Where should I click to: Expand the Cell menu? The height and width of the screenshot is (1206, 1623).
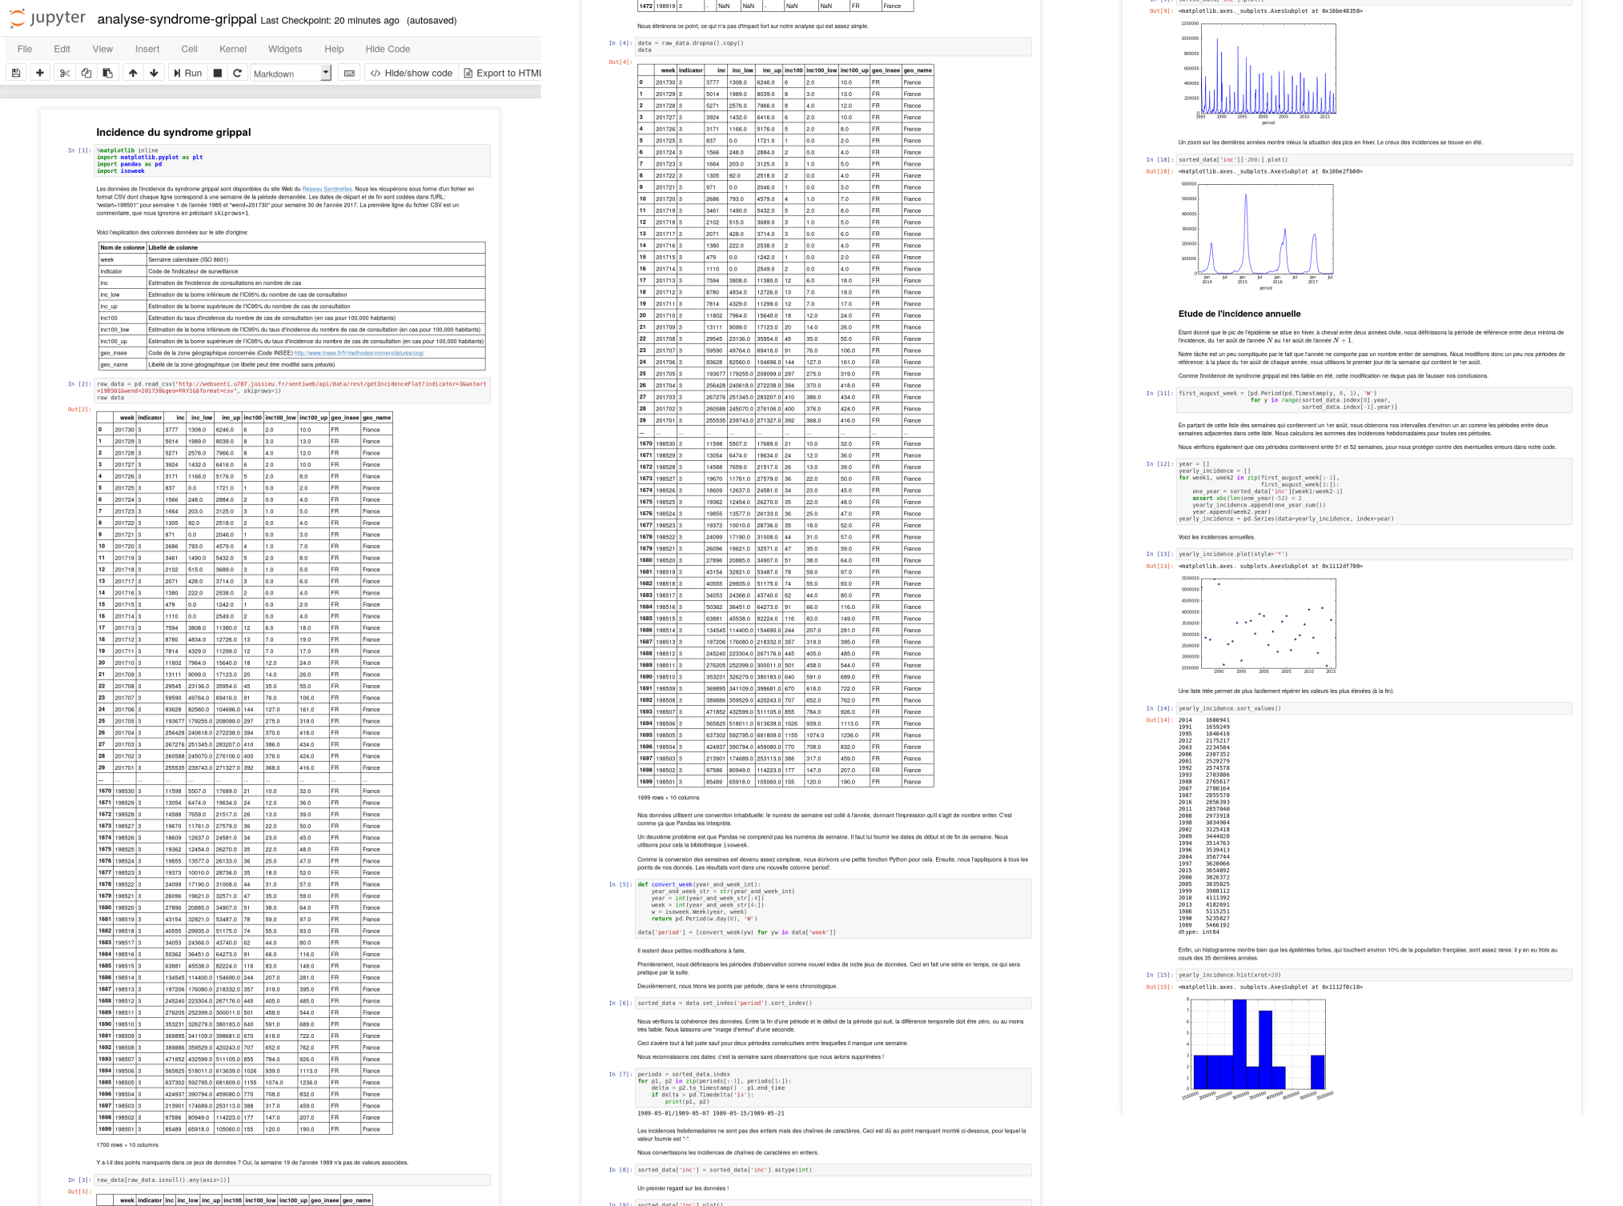(x=189, y=49)
